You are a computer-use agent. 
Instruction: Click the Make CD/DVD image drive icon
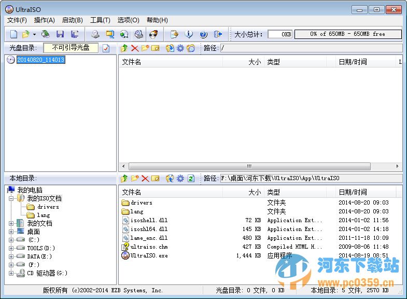95,34
